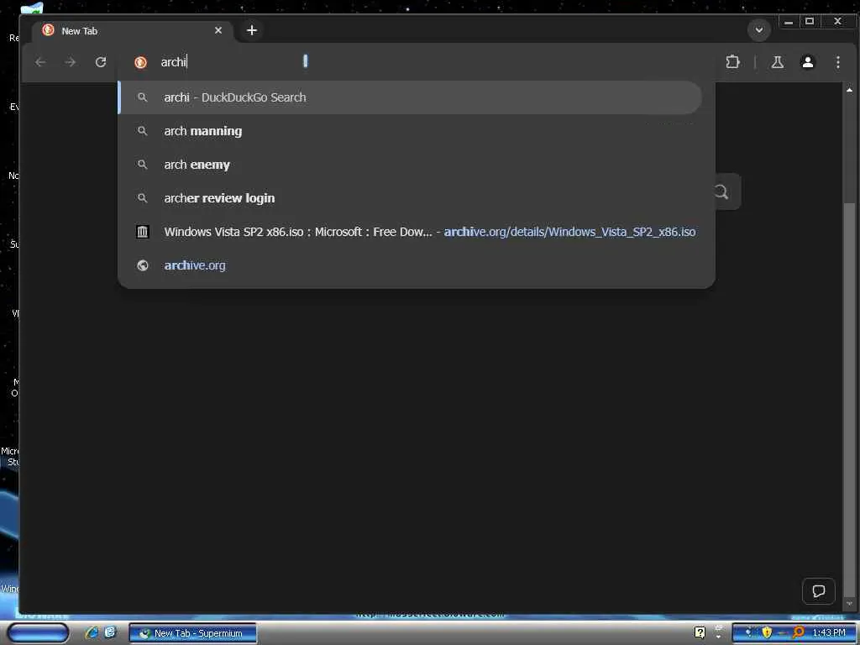Click the orange magnifier tray icon

pos(799,632)
